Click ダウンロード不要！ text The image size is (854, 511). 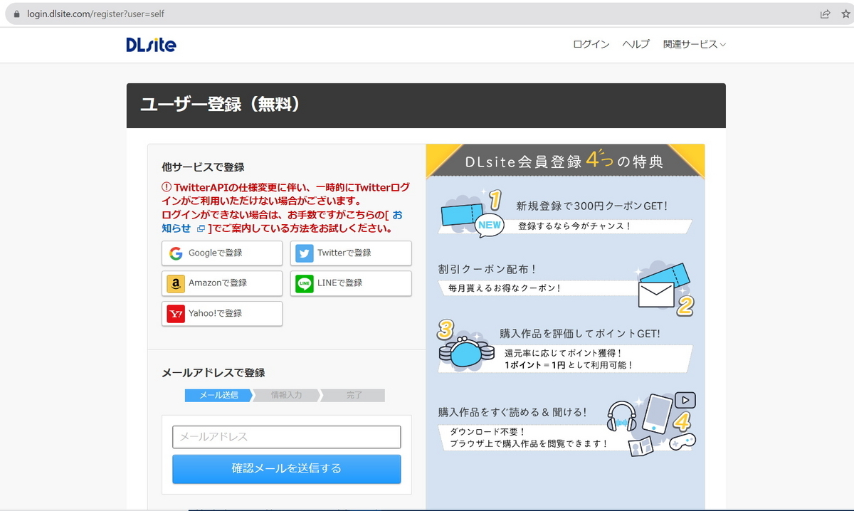(x=487, y=431)
